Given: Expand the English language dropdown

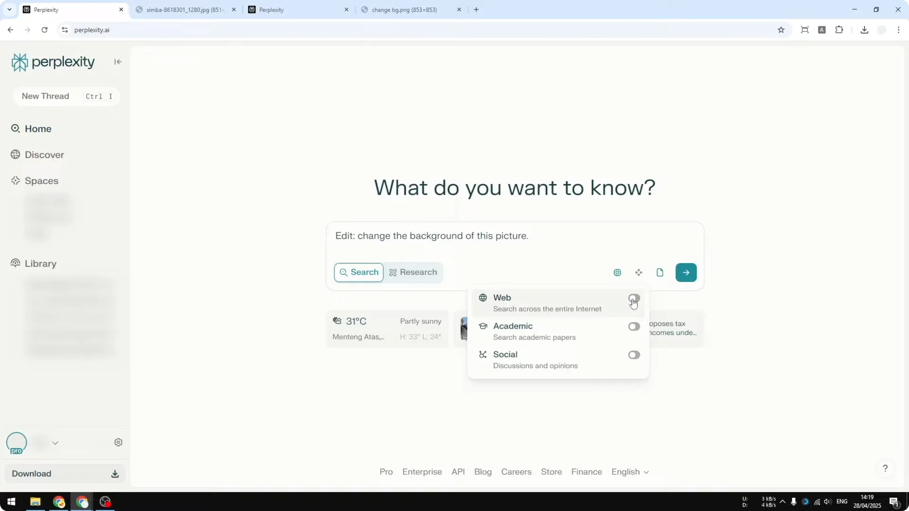Looking at the screenshot, I should 630,472.
